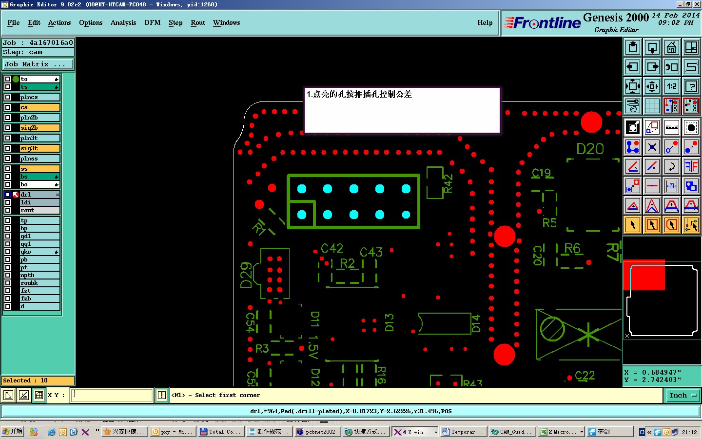The image size is (702, 439).
Task: Switch to pcbnet2002 taskbar window
Action: pos(317,432)
